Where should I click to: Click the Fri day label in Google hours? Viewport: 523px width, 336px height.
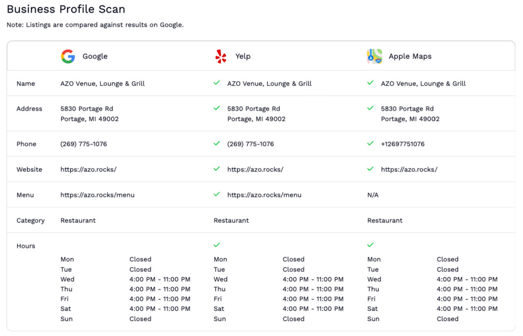coord(65,299)
